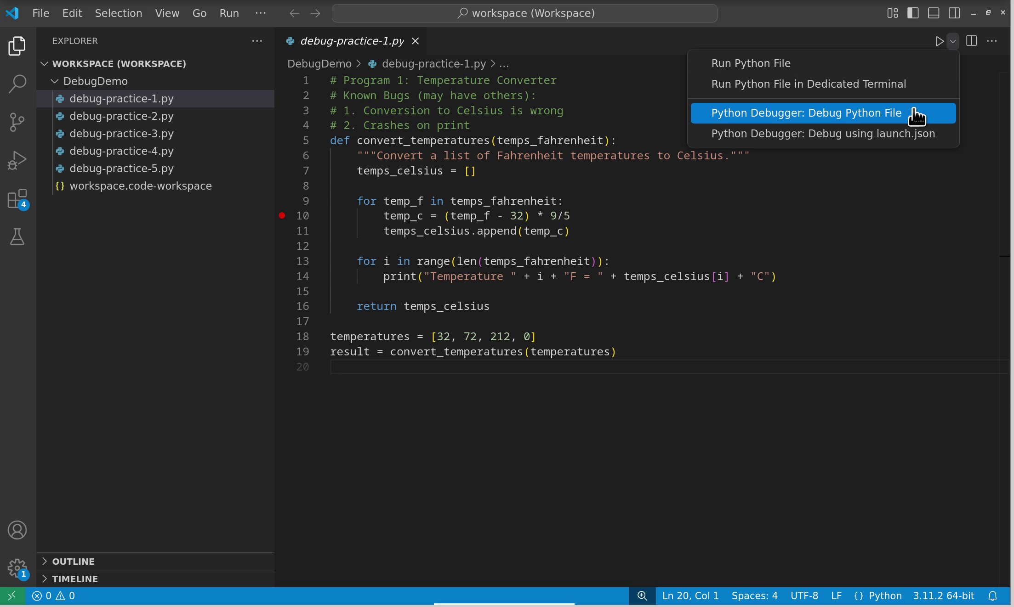Click the Run Python File play icon
This screenshot has height=607, width=1014.
point(939,41)
